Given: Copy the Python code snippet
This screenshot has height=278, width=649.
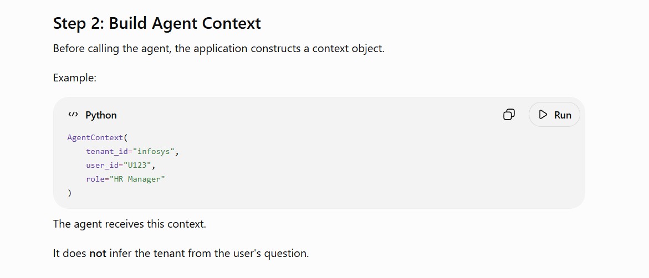Looking at the screenshot, I should [509, 115].
